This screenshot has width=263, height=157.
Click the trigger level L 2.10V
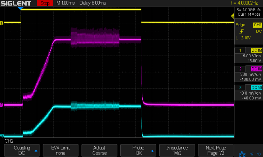pos(243,38)
